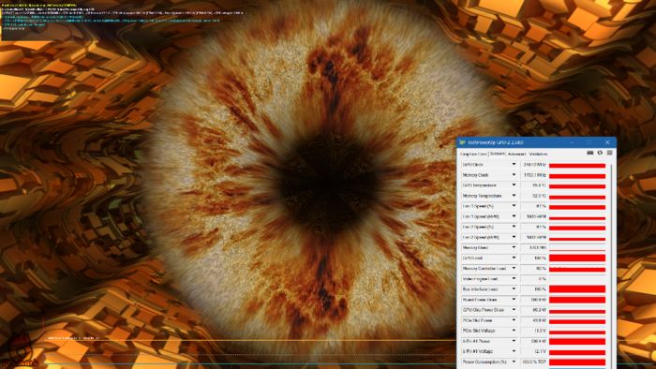Image resolution: width=656 pixels, height=369 pixels.
Task: Open the Advanced tab in GPU-Z
Action: 516,155
